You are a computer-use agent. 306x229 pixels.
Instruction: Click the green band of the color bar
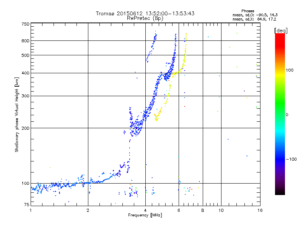(x=280, y=102)
